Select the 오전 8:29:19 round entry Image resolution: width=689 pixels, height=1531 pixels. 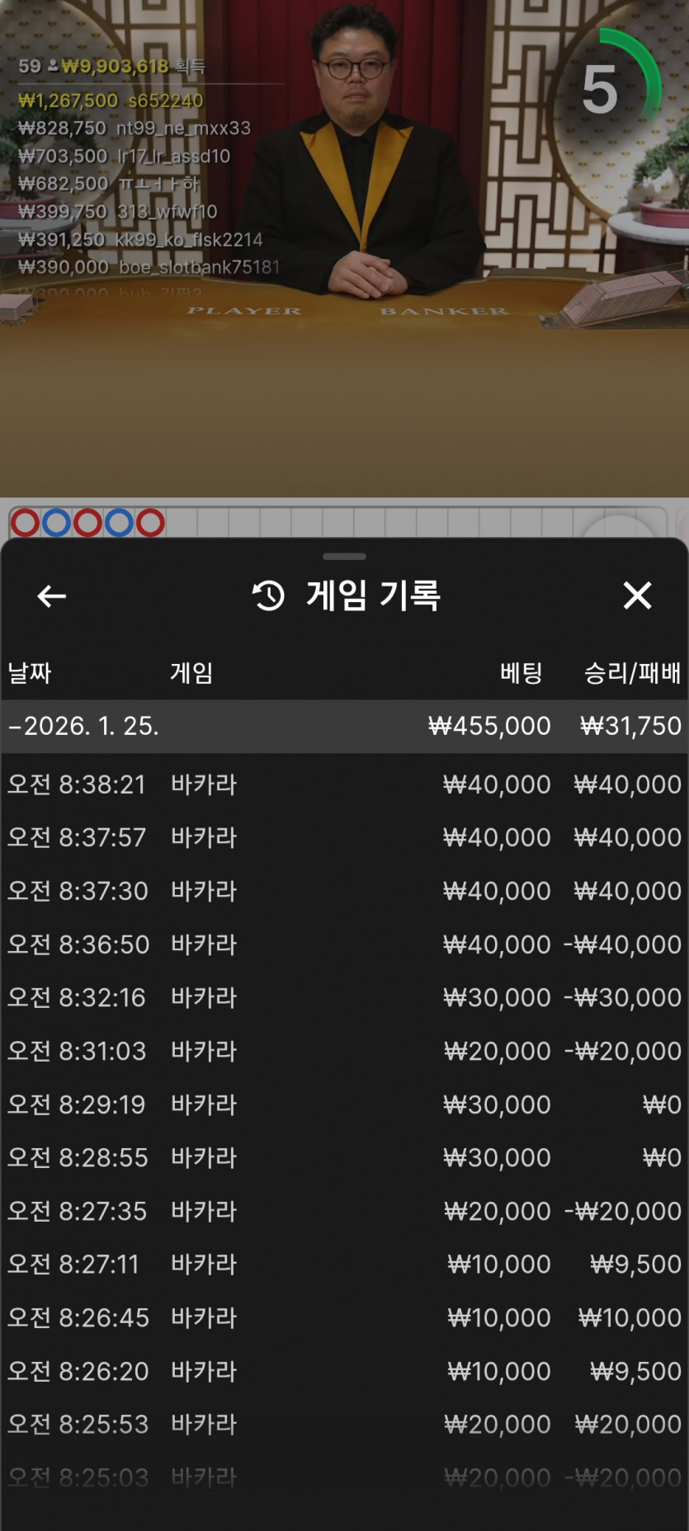tap(344, 1105)
